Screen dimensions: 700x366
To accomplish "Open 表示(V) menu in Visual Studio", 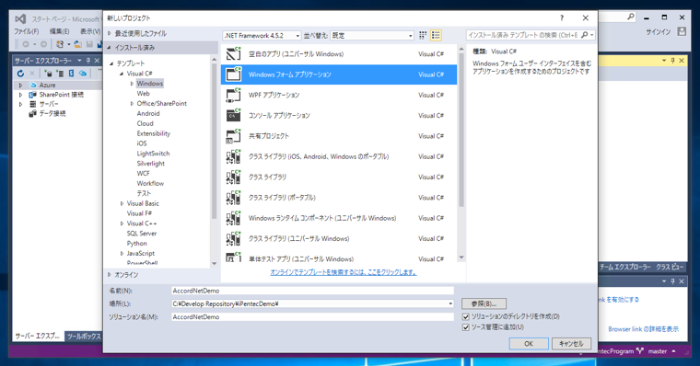I will click(89, 31).
